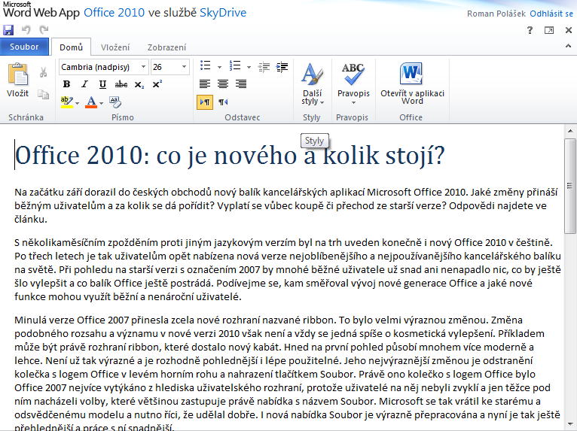Open the font size 26 dropdown
Screen dimensions: 577x431
[x=184, y=67]
